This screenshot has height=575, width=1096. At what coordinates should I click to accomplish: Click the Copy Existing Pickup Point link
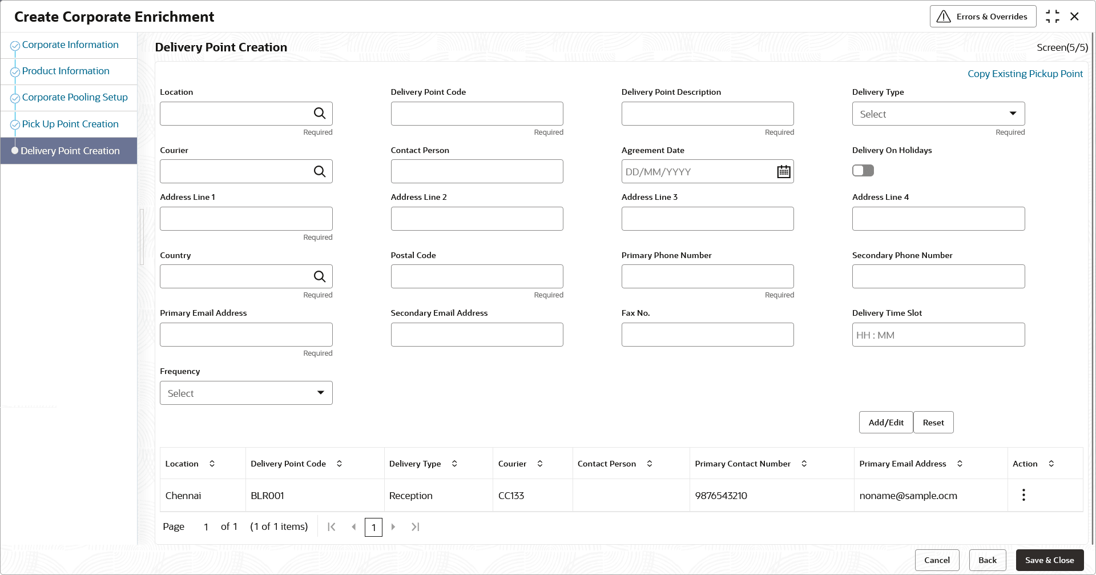tap(1025, 74)
